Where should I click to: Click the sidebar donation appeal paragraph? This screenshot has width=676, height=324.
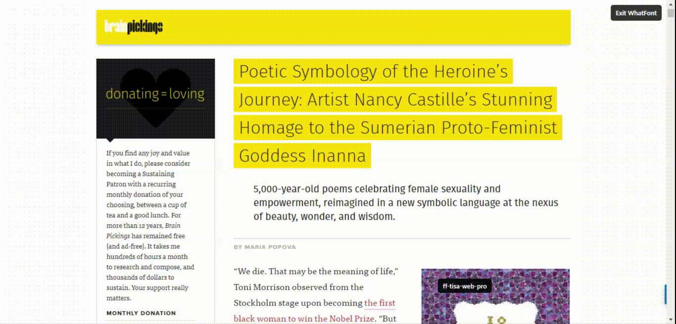click(150, 226)
